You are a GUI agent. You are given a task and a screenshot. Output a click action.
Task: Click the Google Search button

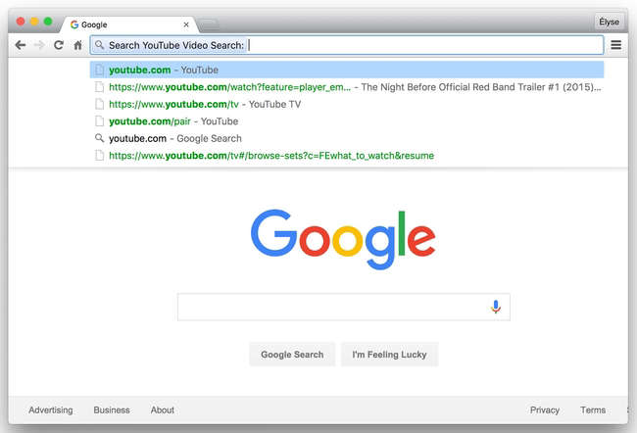[x=292, y=355]
